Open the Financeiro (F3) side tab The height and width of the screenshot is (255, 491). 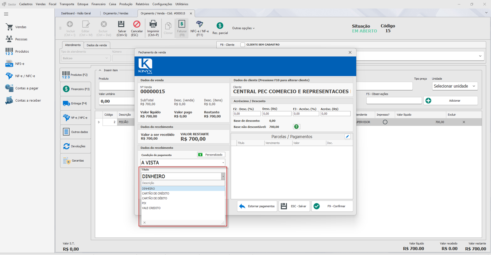75,89
